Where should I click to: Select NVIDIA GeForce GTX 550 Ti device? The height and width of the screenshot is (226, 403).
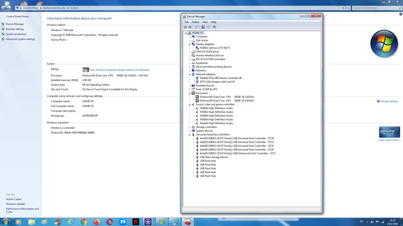point(215,48)
